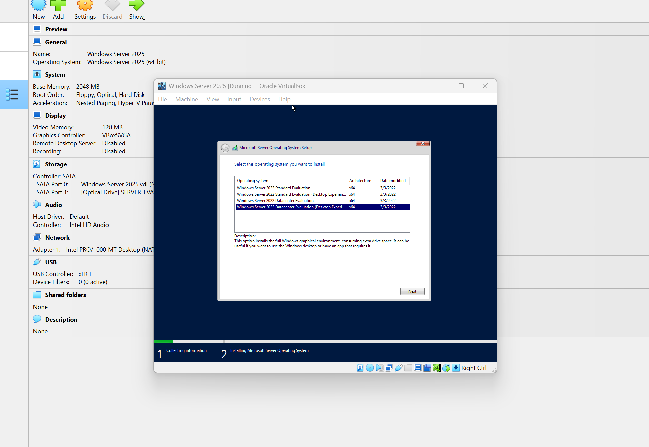
Task: Maximize the Windows Server 2025 VM window
Action: [x=461, y=86]
